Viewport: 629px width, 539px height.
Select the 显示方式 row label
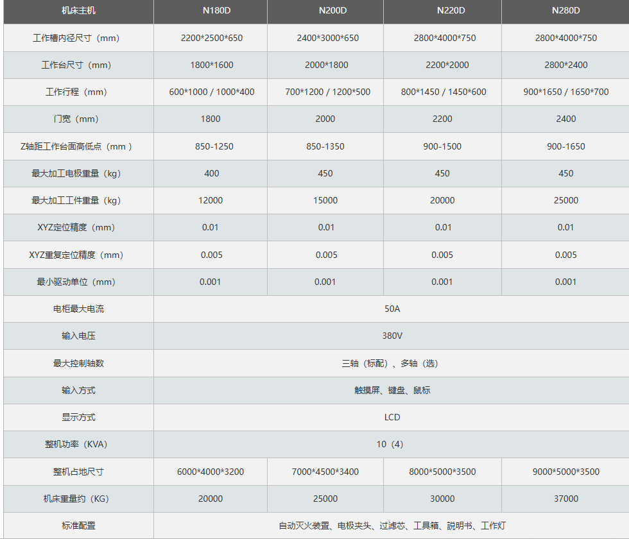point(78,417)
